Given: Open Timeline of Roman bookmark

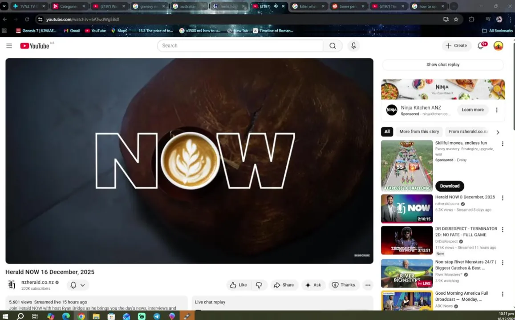Looking at the screenshot, I should [x=273, y=31].
